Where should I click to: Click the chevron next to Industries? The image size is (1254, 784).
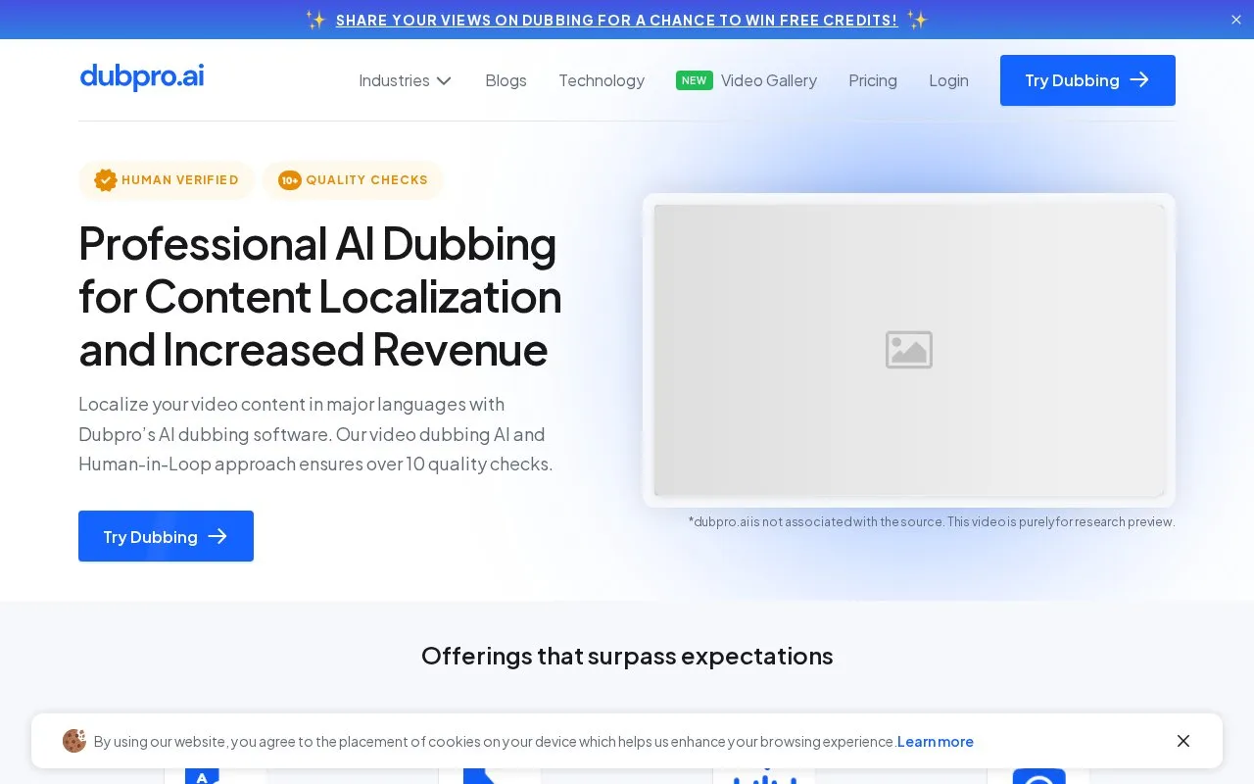point(444,80)
